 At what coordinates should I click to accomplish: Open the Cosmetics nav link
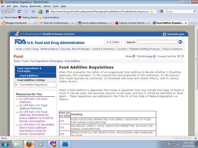tap(122, 49)
